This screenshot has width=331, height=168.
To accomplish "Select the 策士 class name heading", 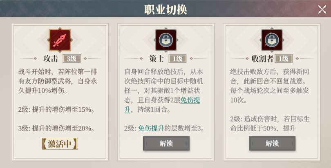I will (x=157, y=58).
